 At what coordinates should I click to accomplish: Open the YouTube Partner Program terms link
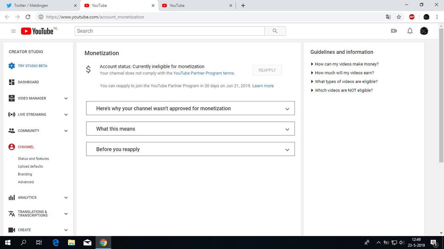[x=203, y=73]
